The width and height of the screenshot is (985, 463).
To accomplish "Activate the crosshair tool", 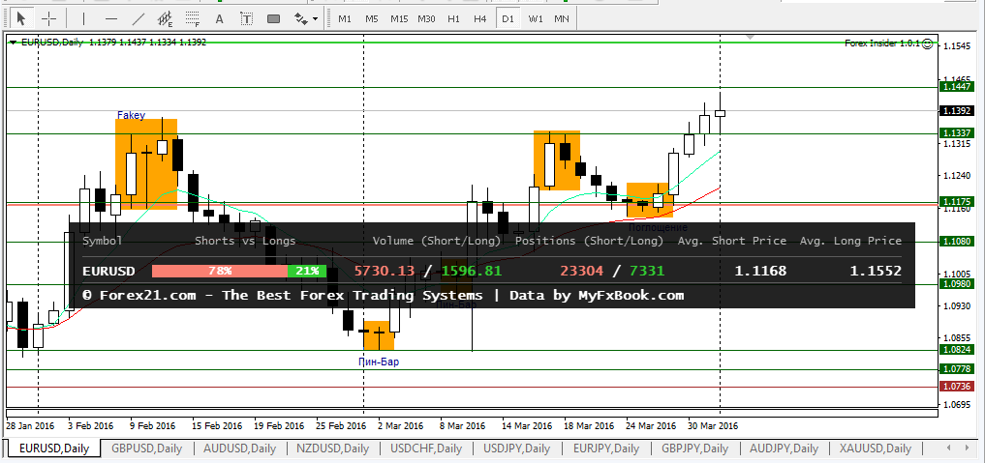I will tap(48, 18).
